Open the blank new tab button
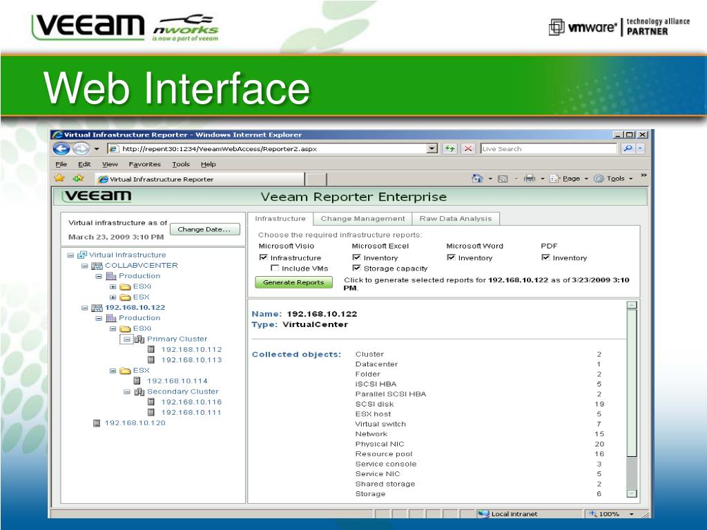The width and height of the screenshot is (707, 530). (316, 179)
